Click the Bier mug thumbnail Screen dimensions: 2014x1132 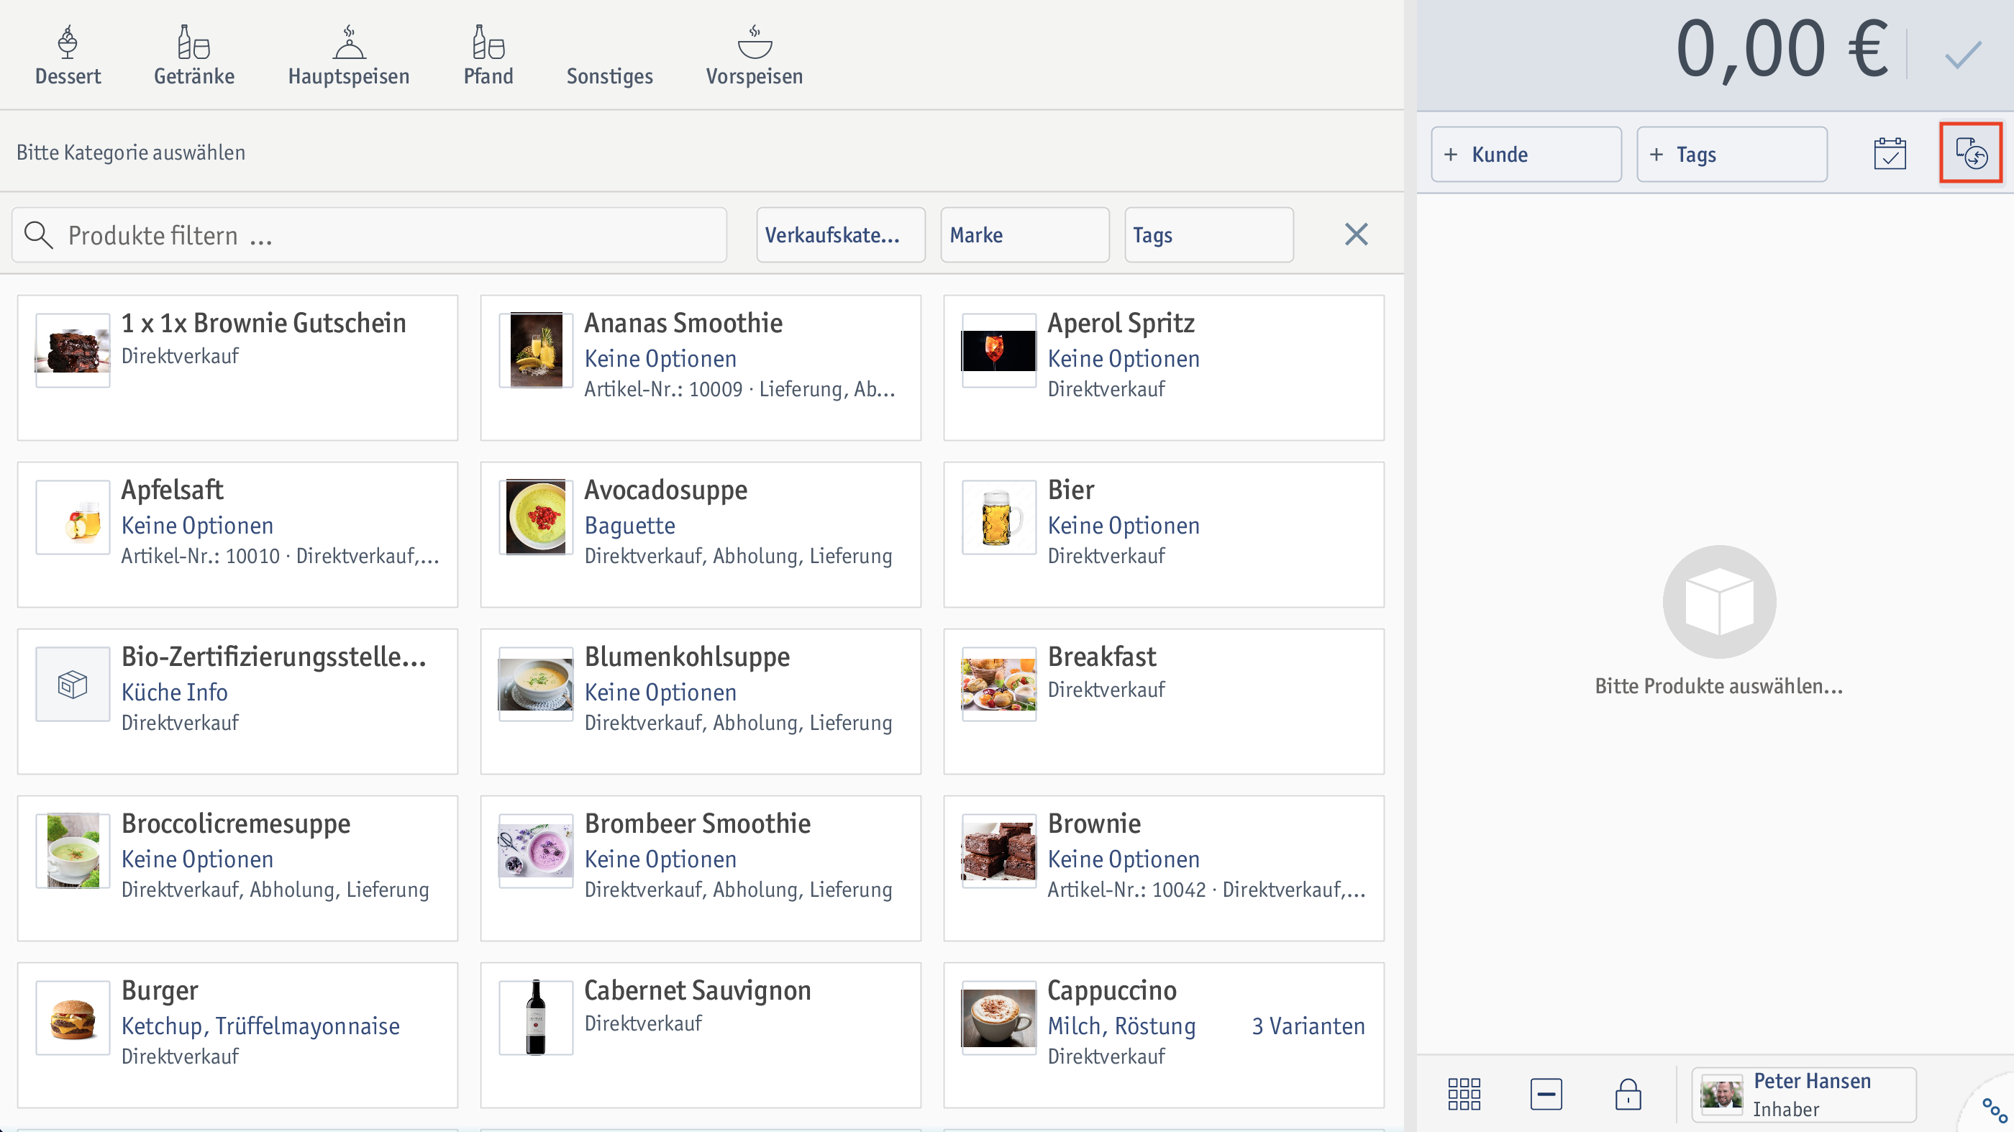pyautogui.click(x=998, y=518)
